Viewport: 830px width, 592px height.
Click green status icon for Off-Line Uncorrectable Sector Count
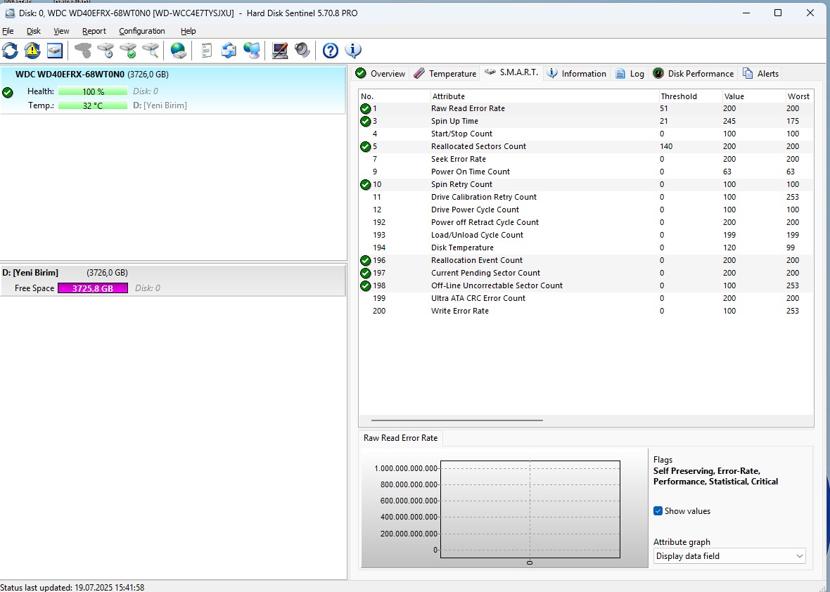(365, 285)
